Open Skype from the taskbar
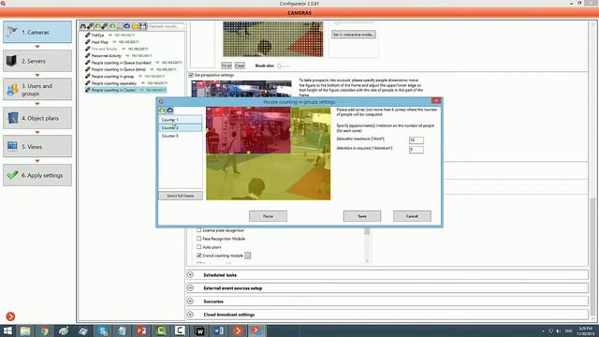The height and width of the screenshot is (337, 599). pyautogui.click(x=103, y=330)
